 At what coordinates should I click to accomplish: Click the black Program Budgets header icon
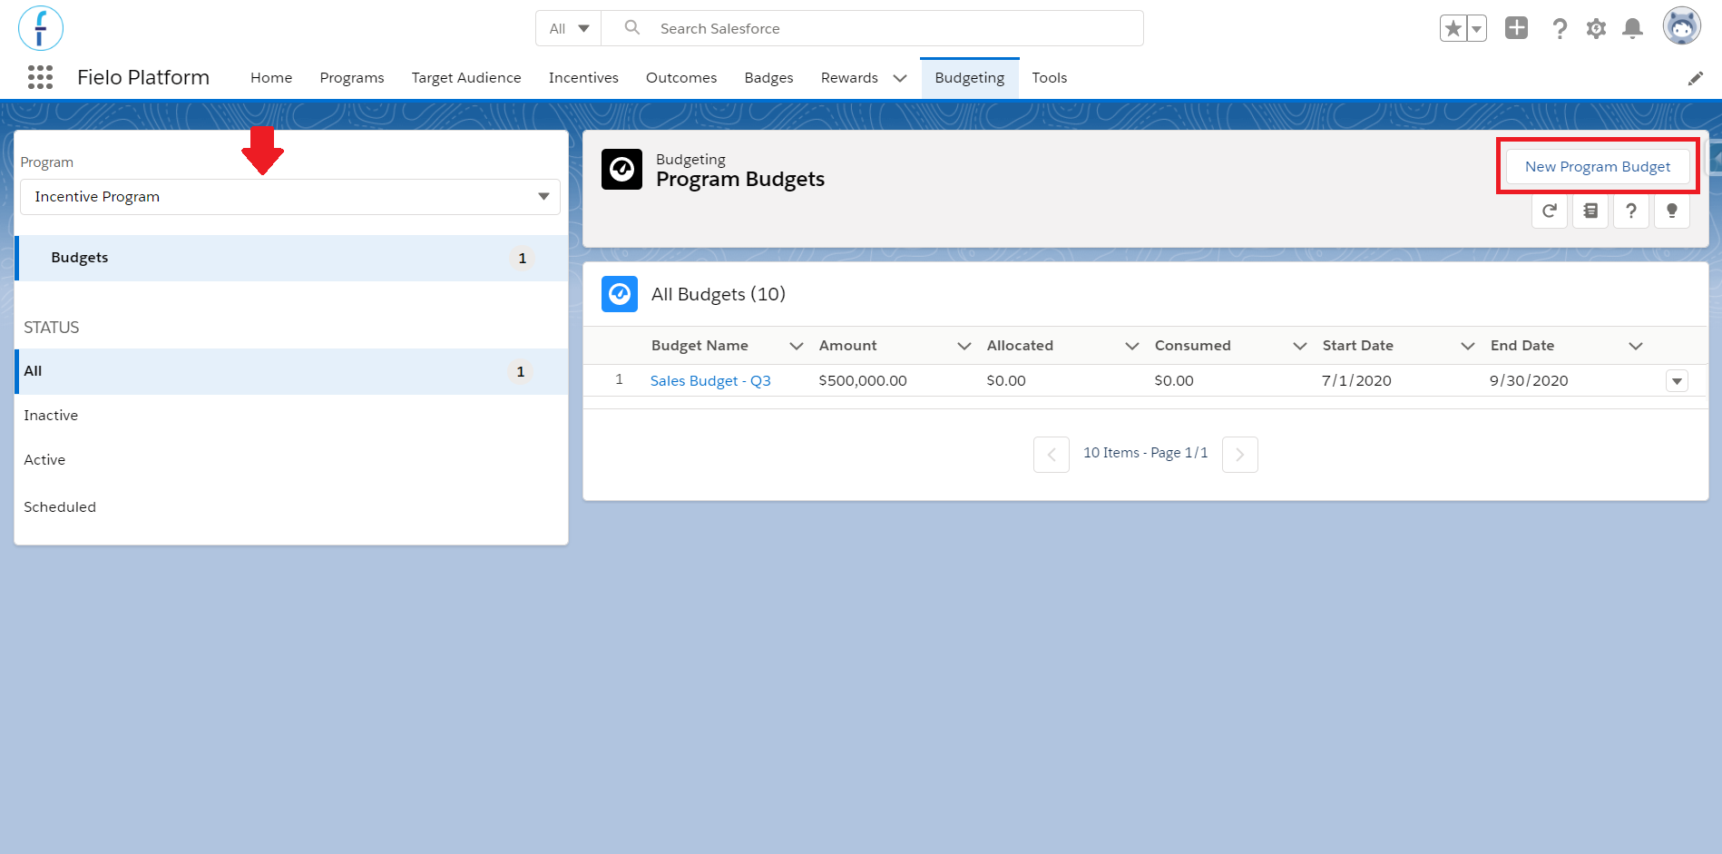621,170
